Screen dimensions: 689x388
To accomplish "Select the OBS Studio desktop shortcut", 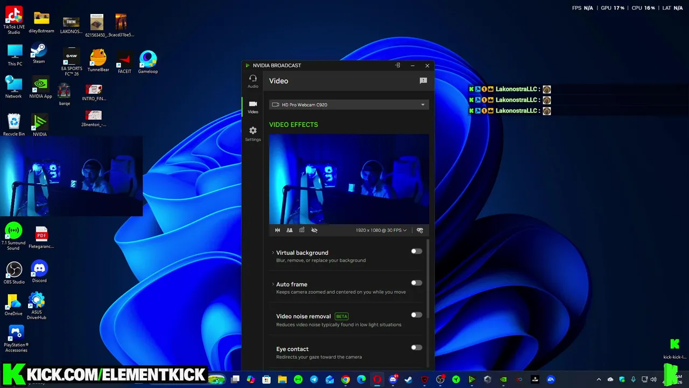I will [x=14, y=273].
